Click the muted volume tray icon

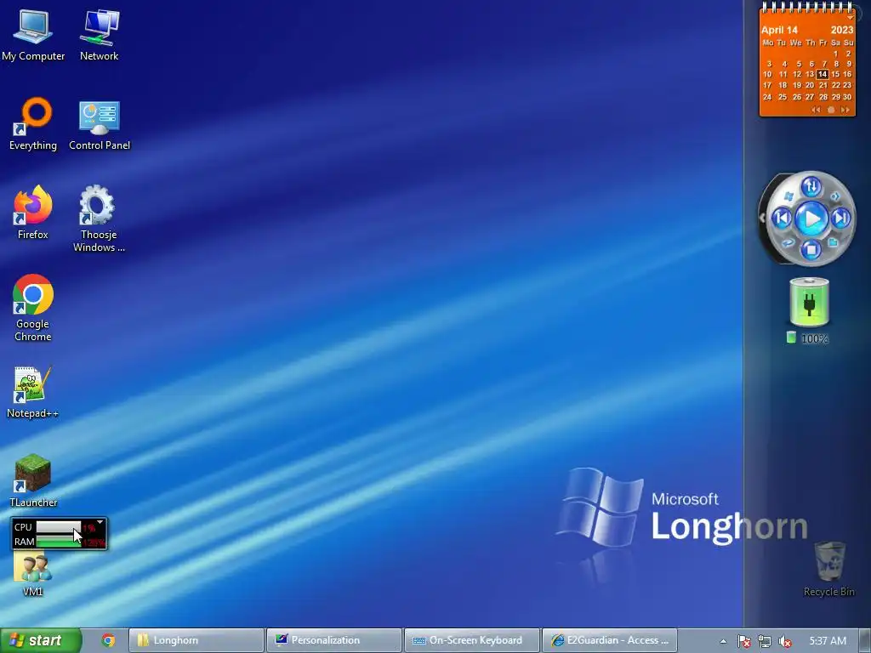(785, 641)
